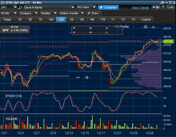This screenshot has width=176, height=137.
Task: Open the Hollow Candle chart type dropdown
Action: (72, 13)
